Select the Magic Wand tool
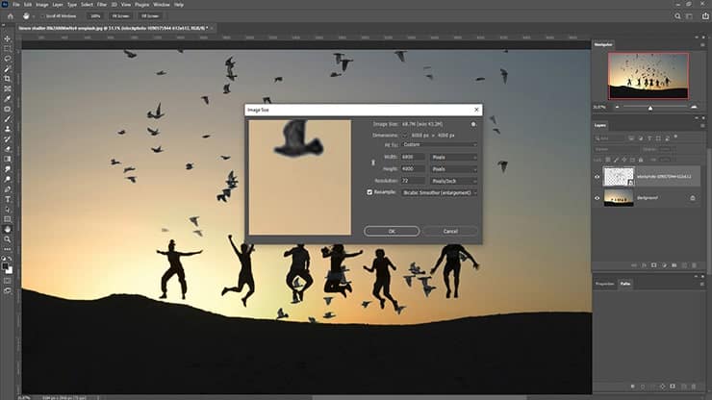712x400 pixels. [x=8, y=69]
